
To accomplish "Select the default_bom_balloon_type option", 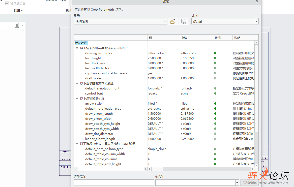I will pos(104,149).
